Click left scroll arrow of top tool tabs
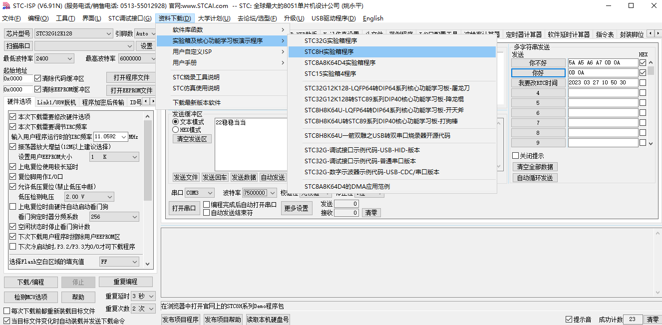 pyautogui.click(x=651, y=33)
